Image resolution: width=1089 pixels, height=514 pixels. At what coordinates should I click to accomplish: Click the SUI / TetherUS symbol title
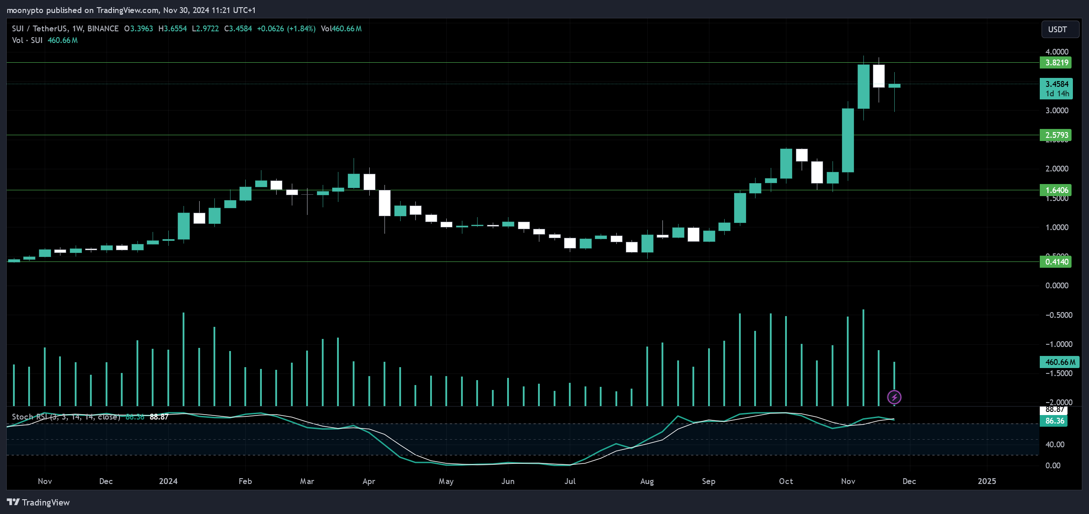[65, 29]
